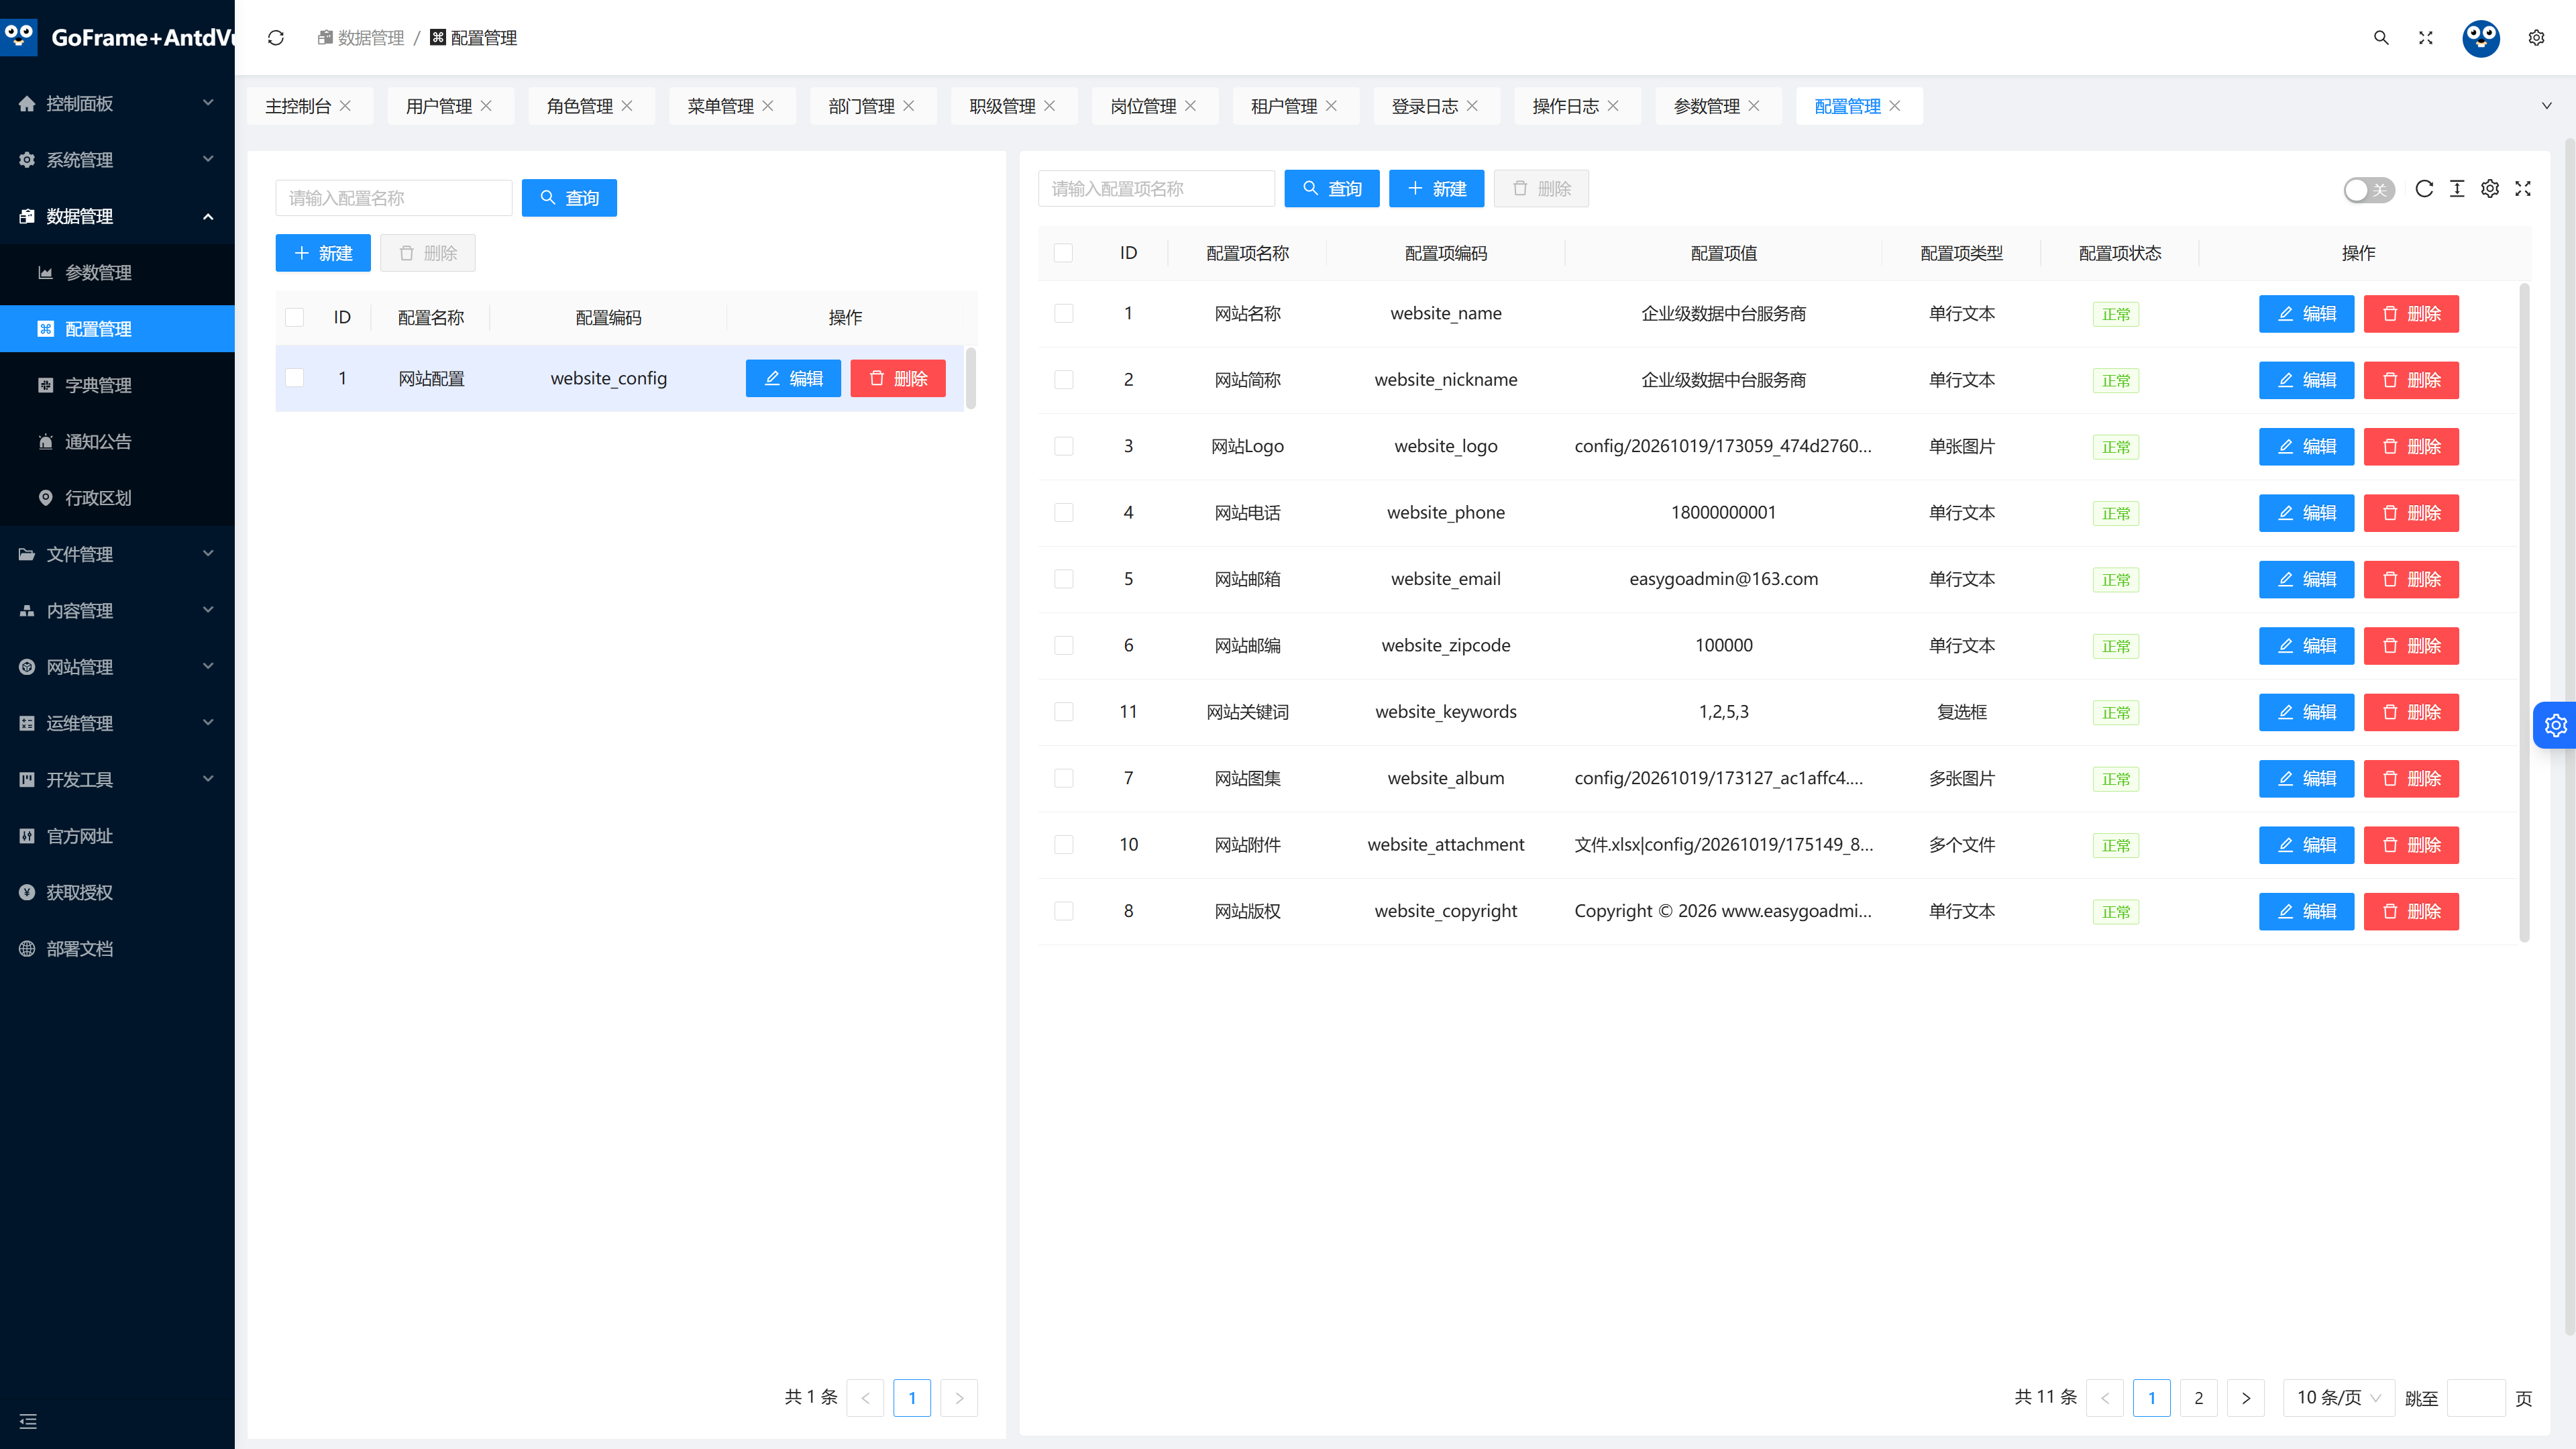2576x1449 pixels.
Task: Check the row for 网站Logo
Action: pyautogui.click(x=1063, y=446)
